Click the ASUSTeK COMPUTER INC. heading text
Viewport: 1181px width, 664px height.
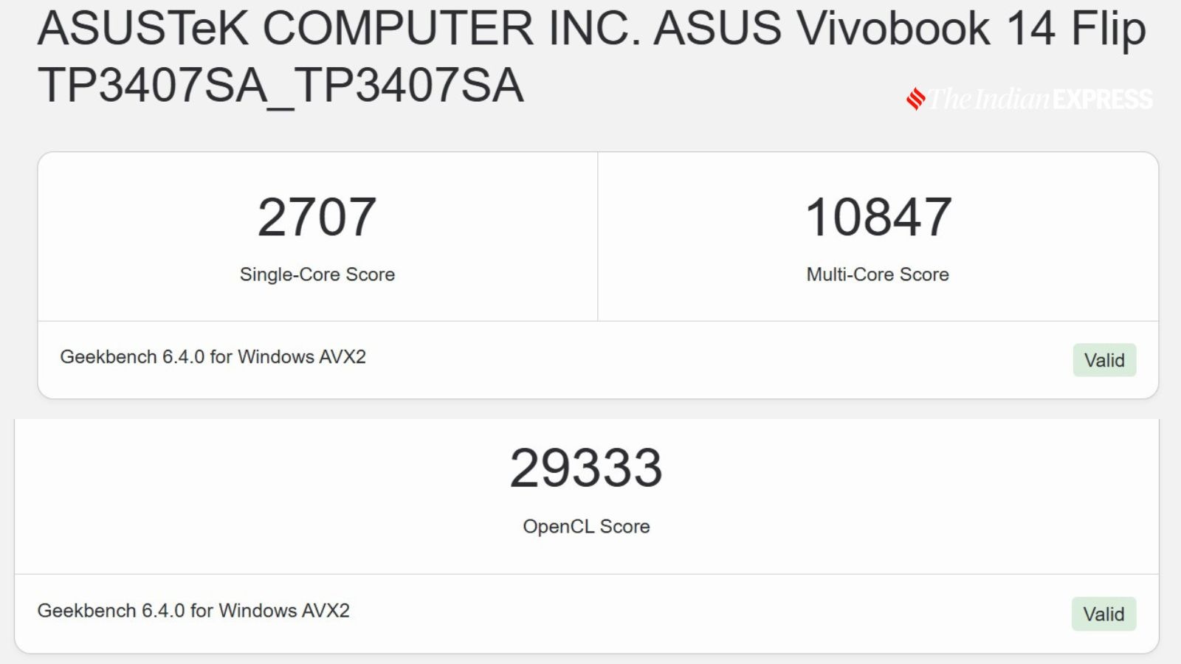coord(340,28)
